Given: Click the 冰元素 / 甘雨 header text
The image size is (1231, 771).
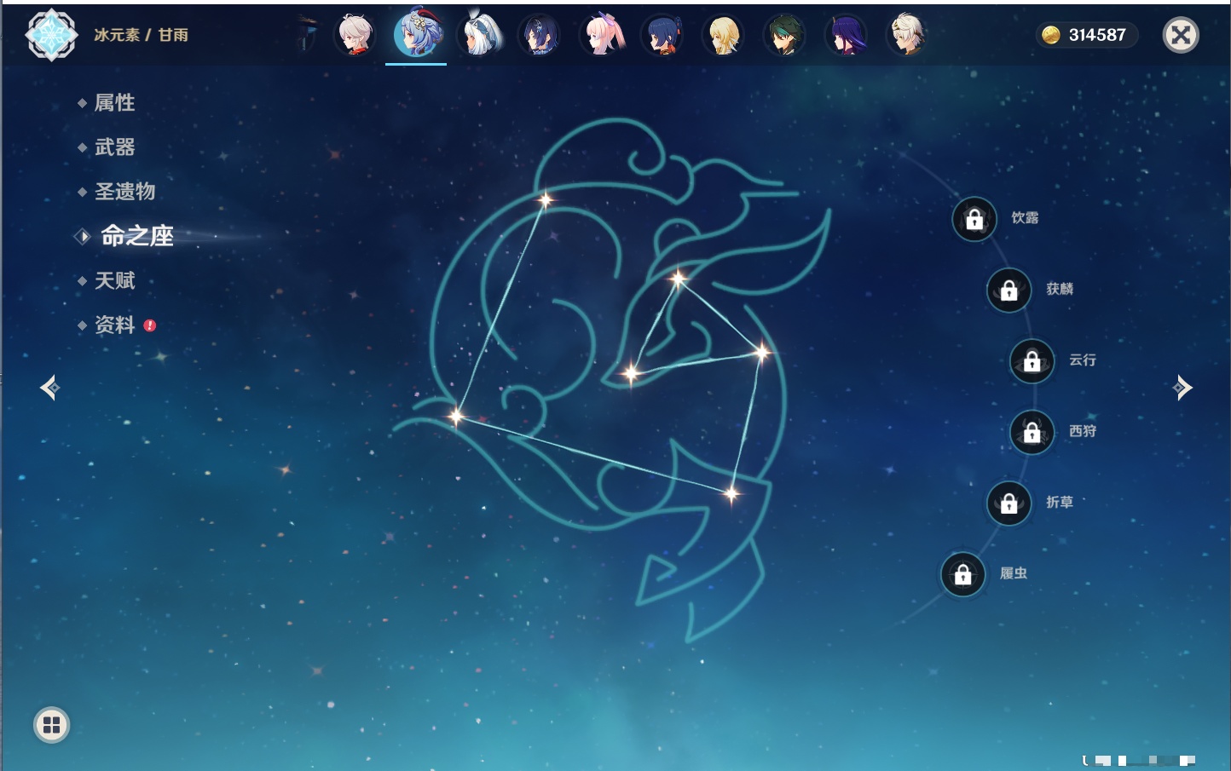Looking at the screenshot, I should pyautogui.click(x=141, y=35).
